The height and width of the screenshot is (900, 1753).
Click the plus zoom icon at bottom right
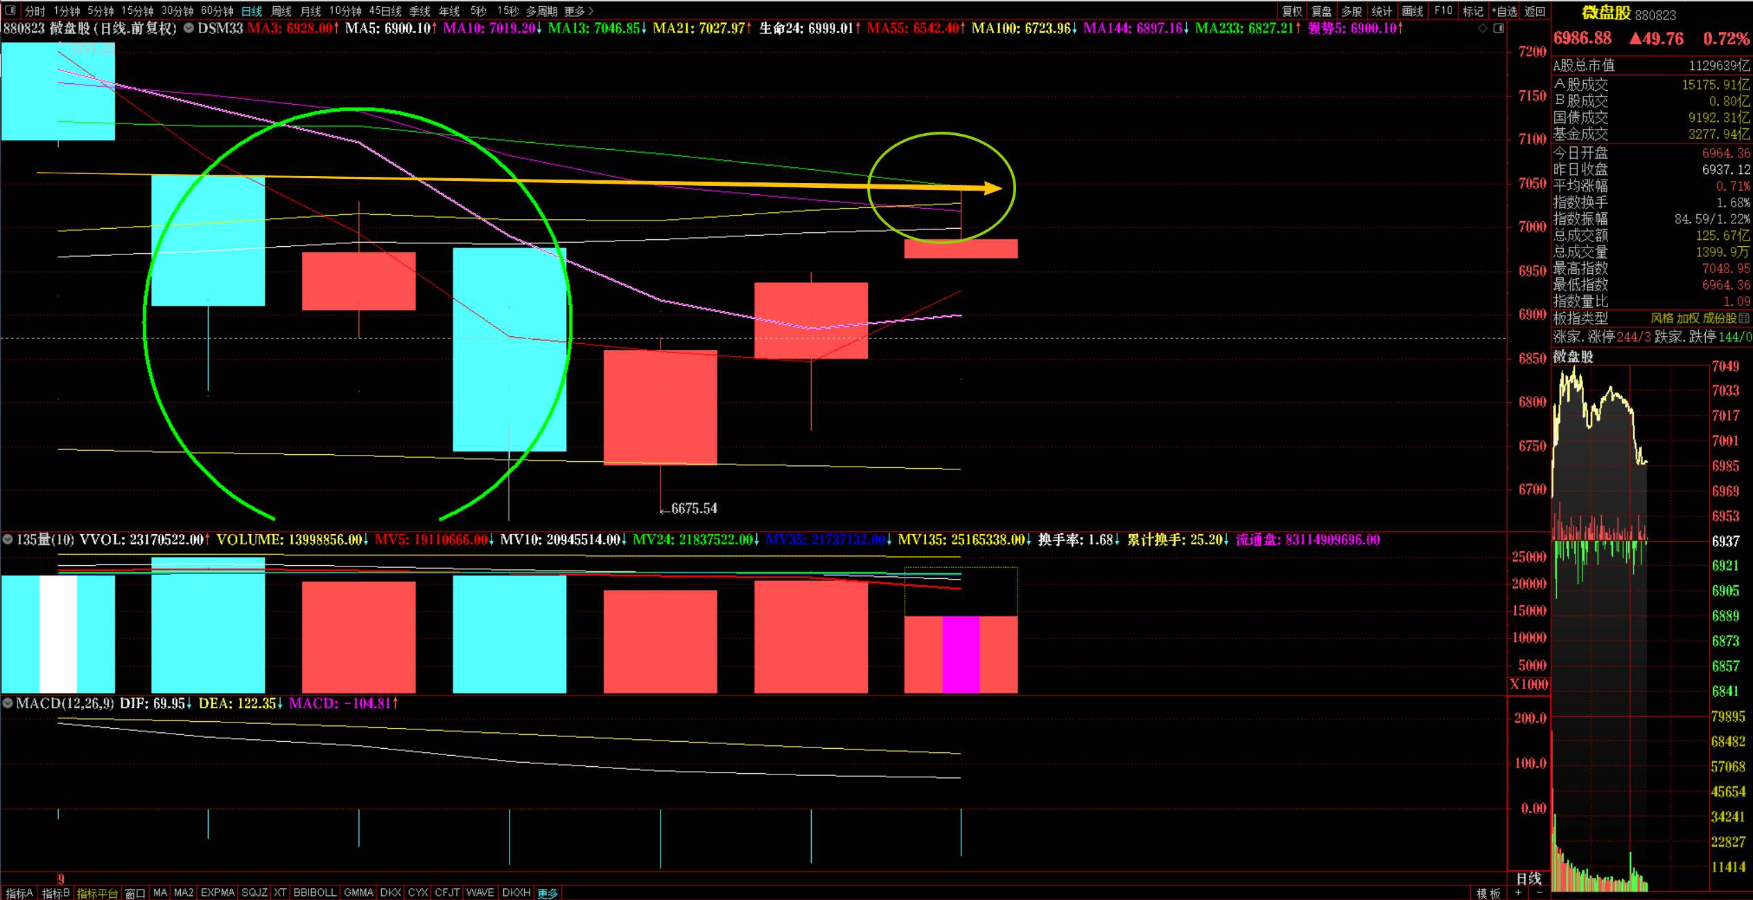1518,893
